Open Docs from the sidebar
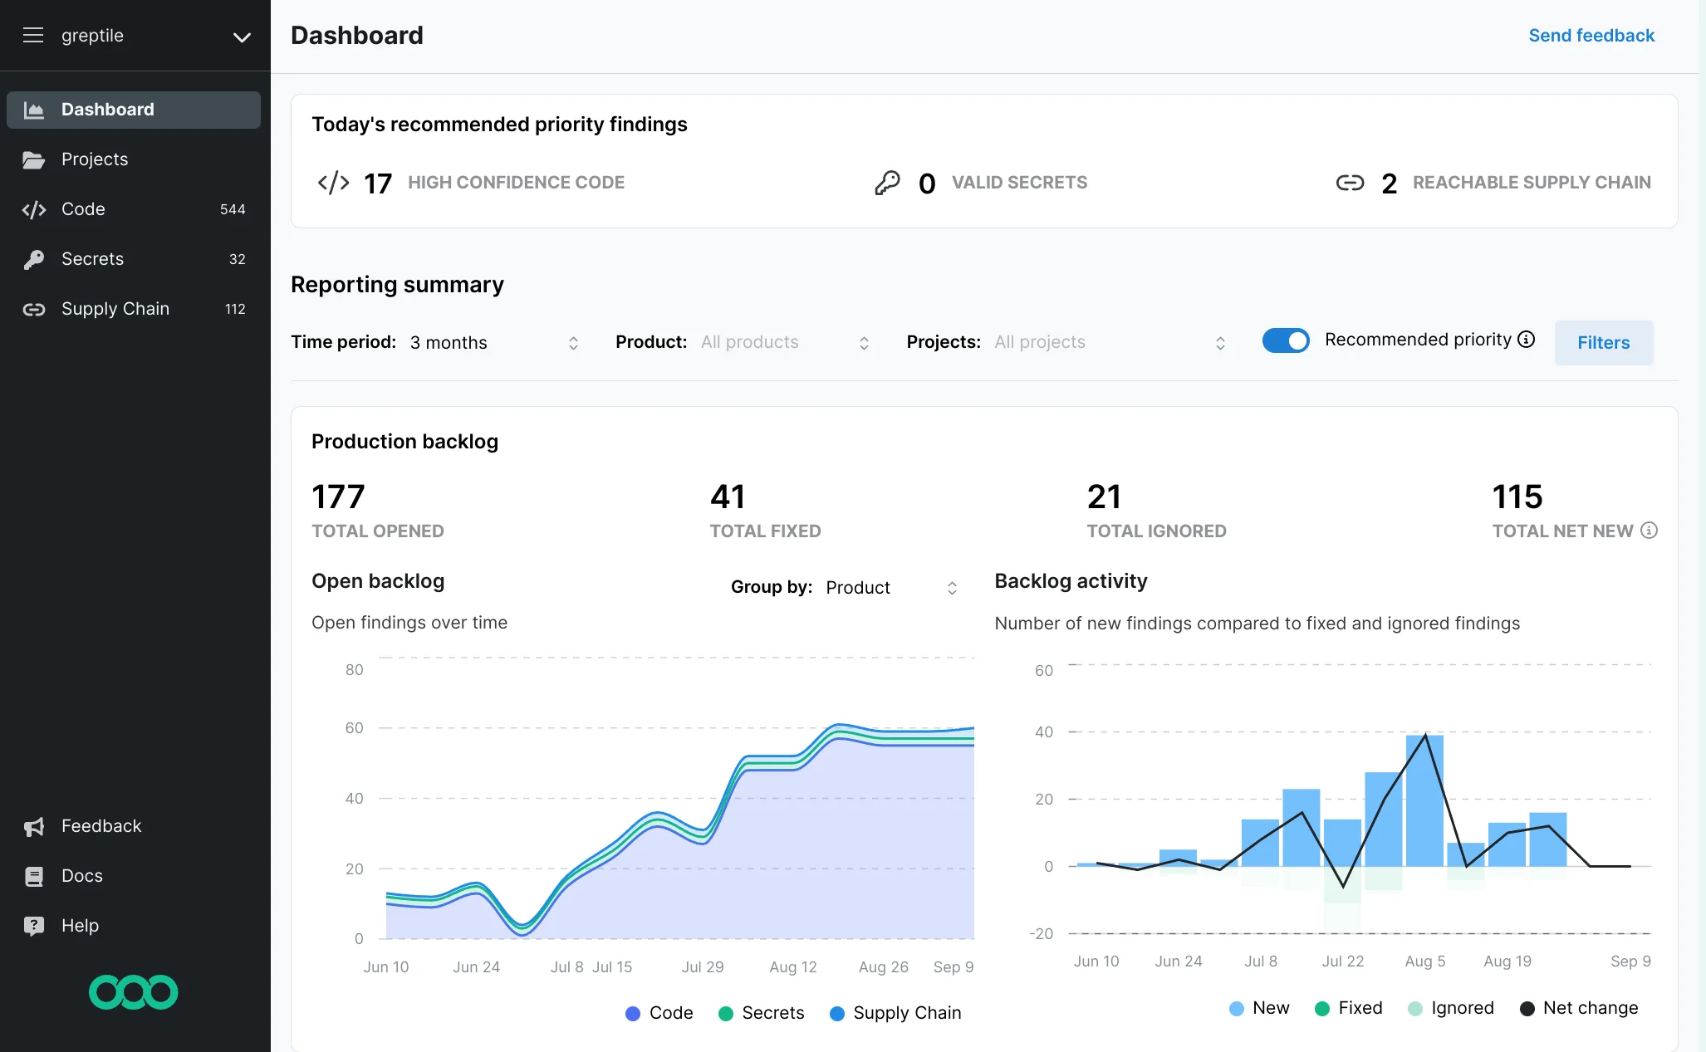Image resolution: width=1706 pixels, height=1052 pixels. point(81,875)
